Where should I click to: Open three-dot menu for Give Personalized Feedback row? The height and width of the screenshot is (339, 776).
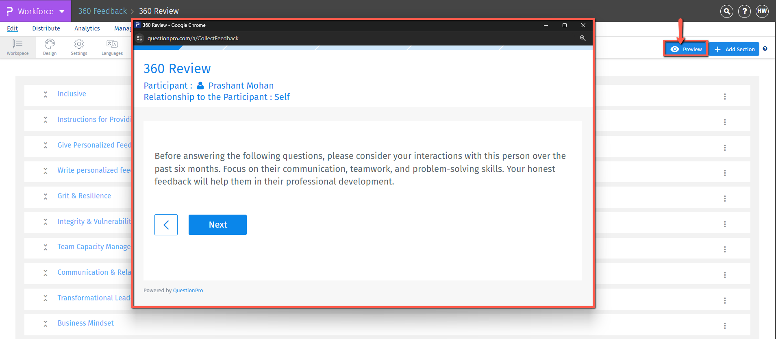pos(724,148)
